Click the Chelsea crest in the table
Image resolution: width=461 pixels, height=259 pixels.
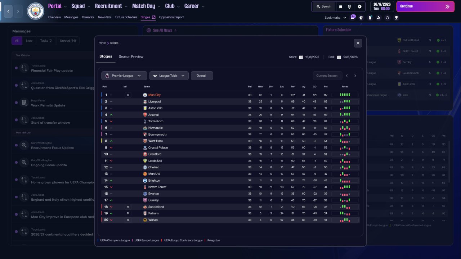tap(145, 167)
